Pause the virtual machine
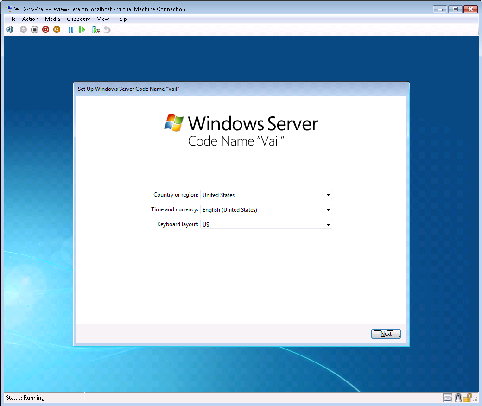The width and height of the screenshot is (482, 406). click(x=71, y=30)
